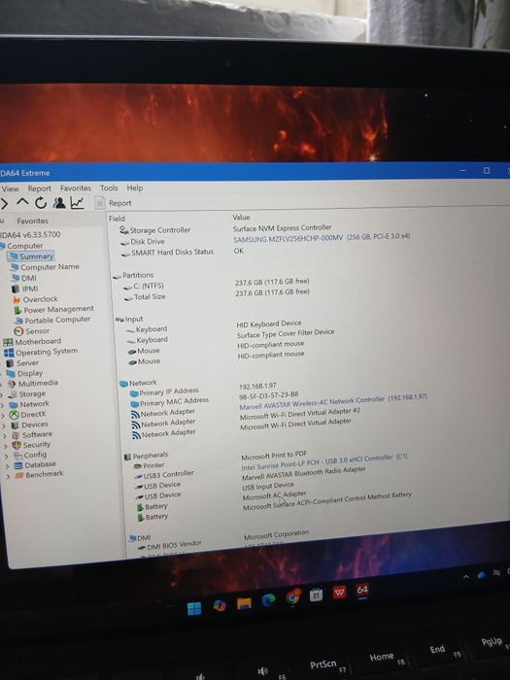Expand the Network tree node
Screen dimensions: 510x680
click(3, 405)
